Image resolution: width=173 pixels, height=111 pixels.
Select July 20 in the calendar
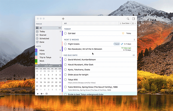tap(48, 82)
